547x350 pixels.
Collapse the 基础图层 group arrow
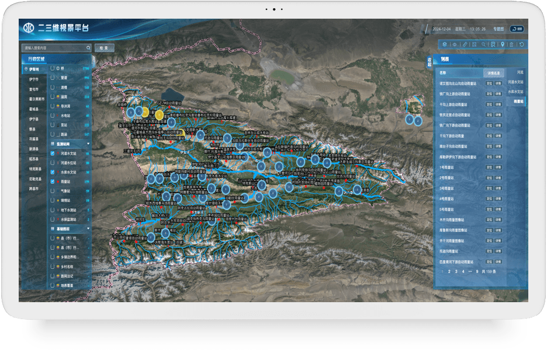tap(88, 229)
